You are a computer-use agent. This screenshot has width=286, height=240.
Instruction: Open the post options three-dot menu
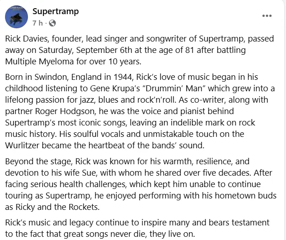coord(267,16)
